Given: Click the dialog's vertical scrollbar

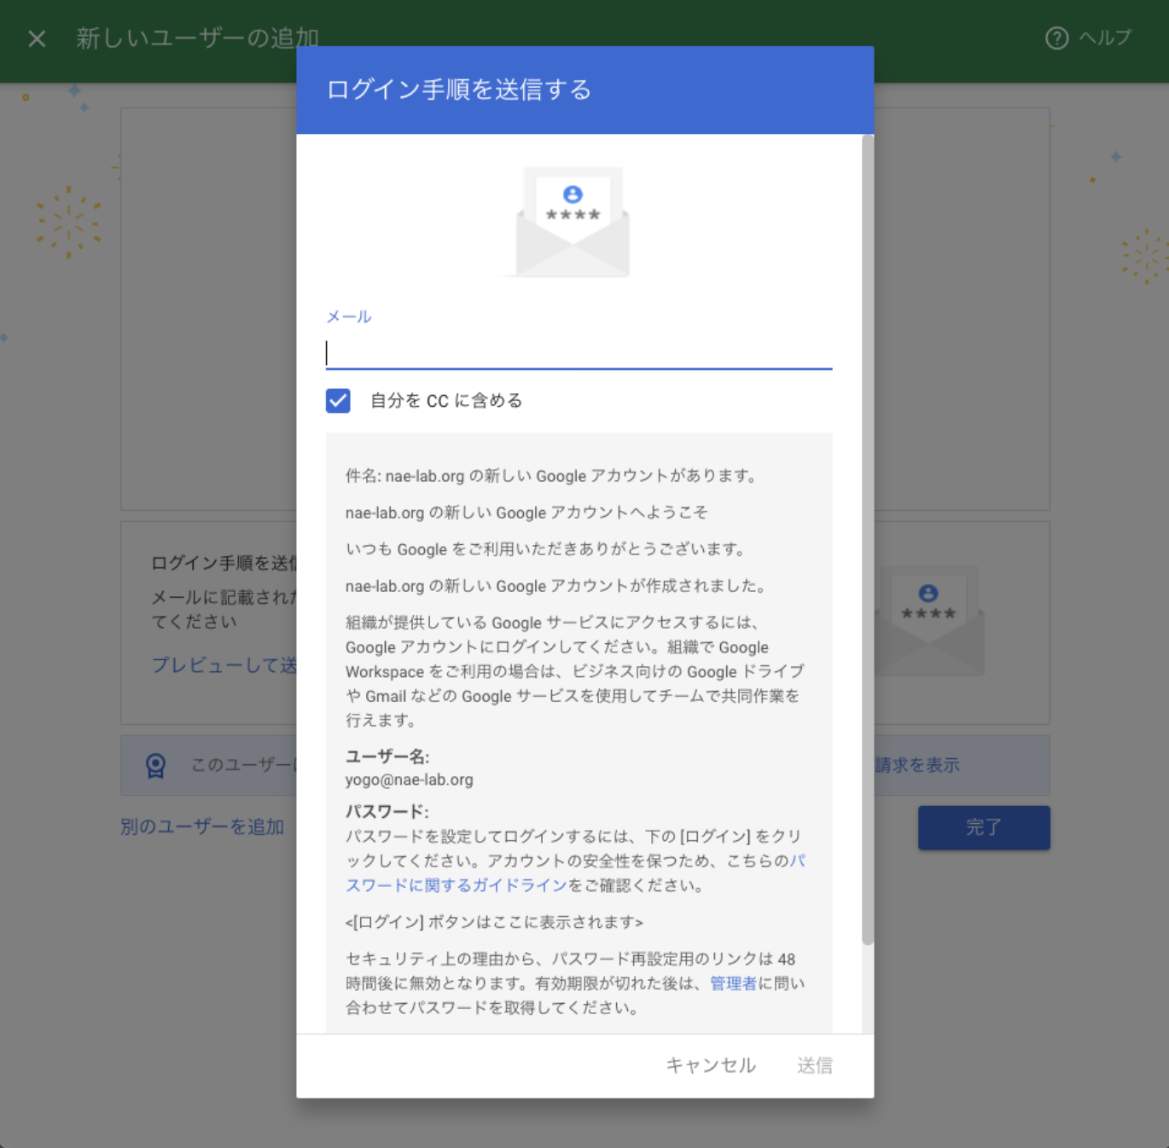Looking at the screenshot, I should pos(867,537).
